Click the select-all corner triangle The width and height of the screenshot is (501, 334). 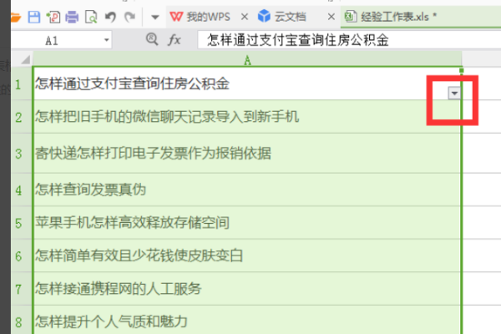tap(25, 59)
